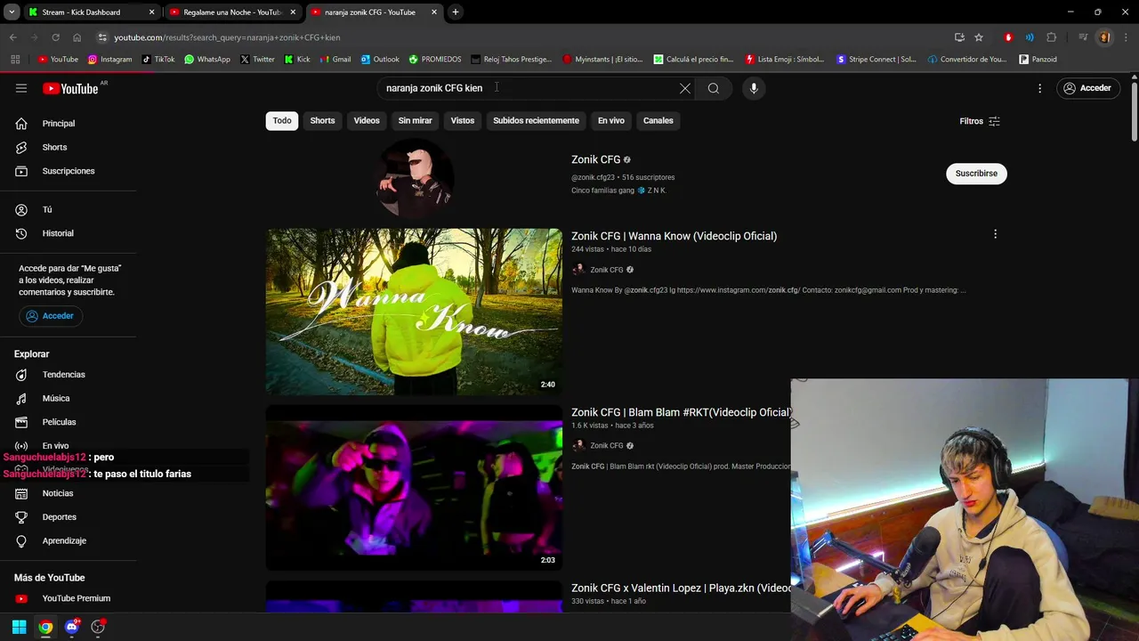Click the Zonik CFG channel name heading
The height and width of the screenshot is (641, 1139).
click(x=595, y=159)
